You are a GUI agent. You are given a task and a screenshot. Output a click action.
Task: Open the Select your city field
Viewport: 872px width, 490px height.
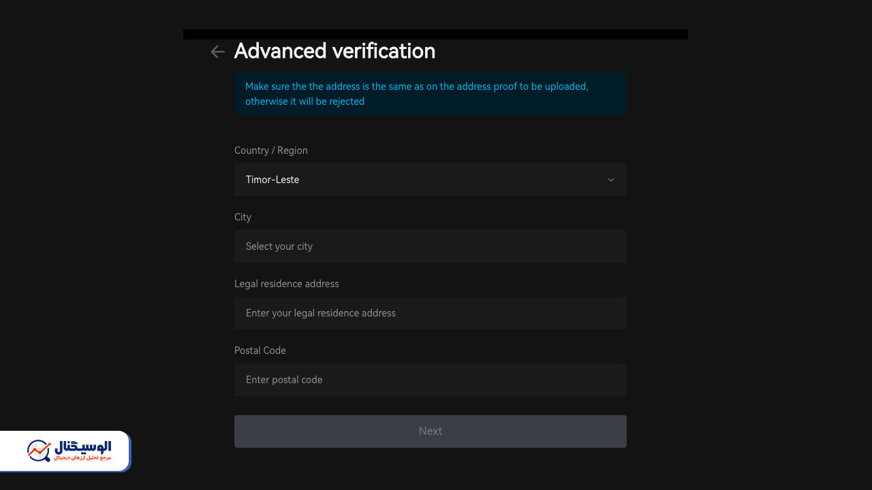[431, 246]
